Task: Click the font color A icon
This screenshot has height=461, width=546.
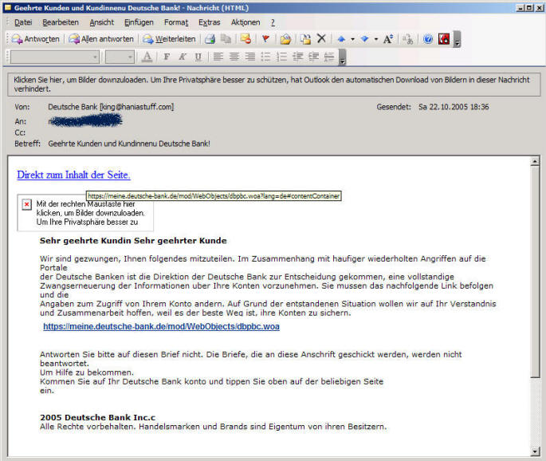Action: point(147,57)
